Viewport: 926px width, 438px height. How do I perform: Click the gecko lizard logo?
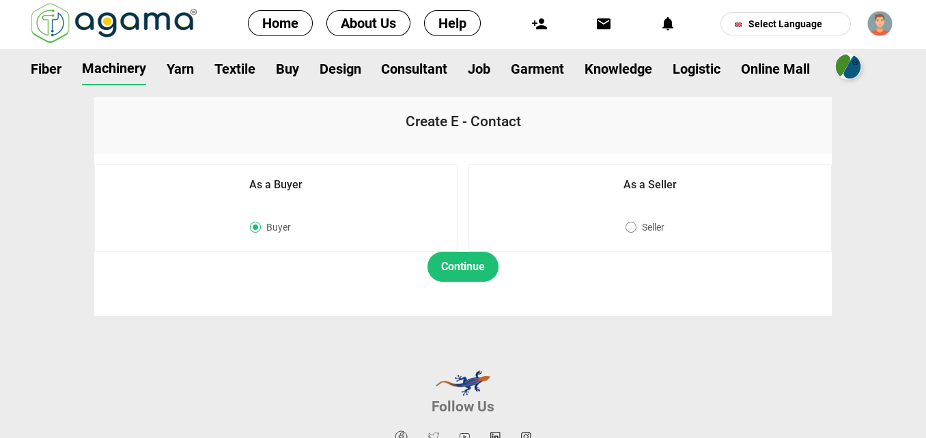[x=463, y=383]
